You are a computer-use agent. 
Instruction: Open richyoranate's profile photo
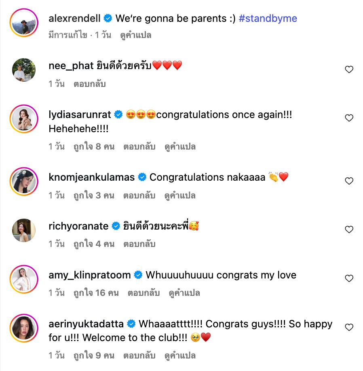pos(23,230)
